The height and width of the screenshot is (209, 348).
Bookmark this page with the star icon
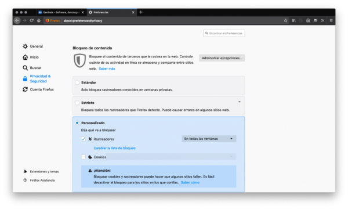(x=285, y=21)
